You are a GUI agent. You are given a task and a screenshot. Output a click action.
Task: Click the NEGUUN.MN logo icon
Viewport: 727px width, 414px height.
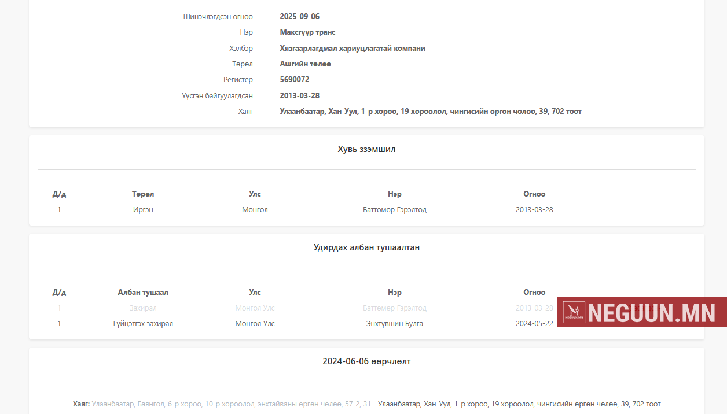[x=574, y=313]
